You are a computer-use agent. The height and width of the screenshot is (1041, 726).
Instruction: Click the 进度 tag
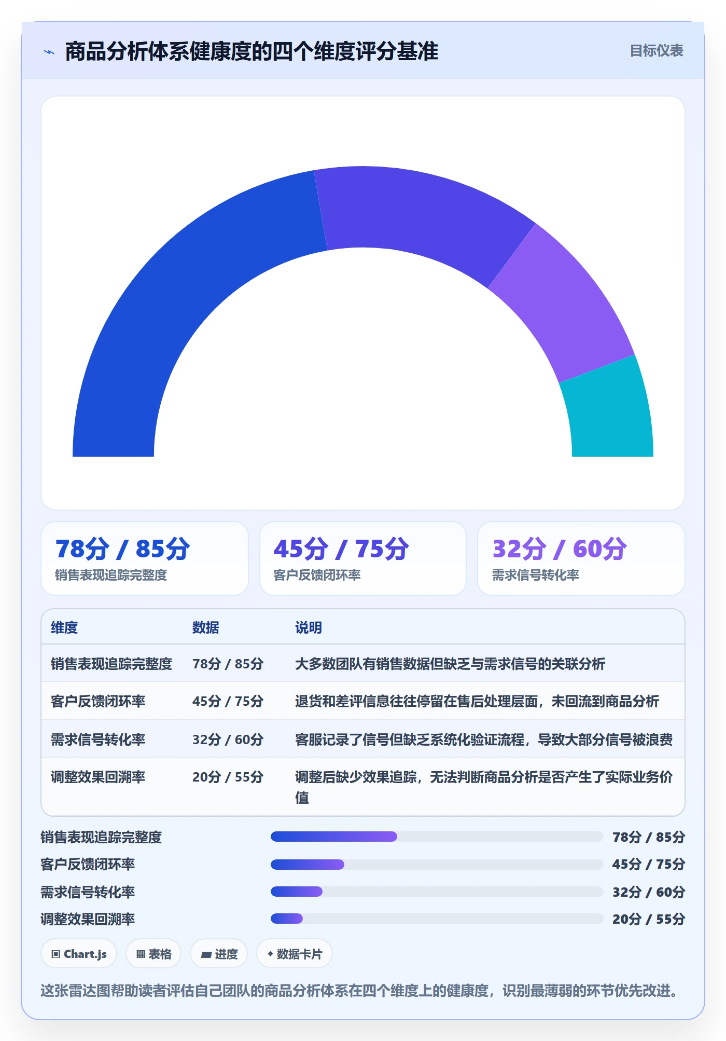click(x=219, y=954)
